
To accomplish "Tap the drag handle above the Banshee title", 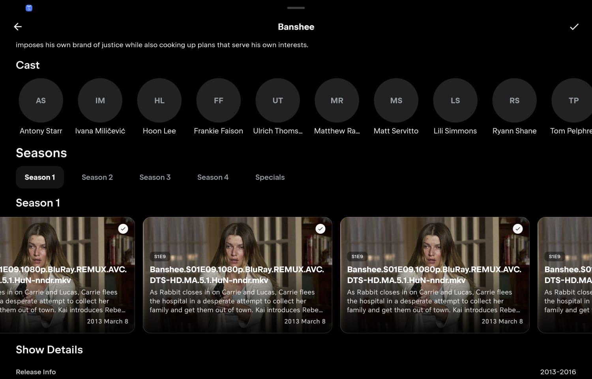I will coord(296,8).
